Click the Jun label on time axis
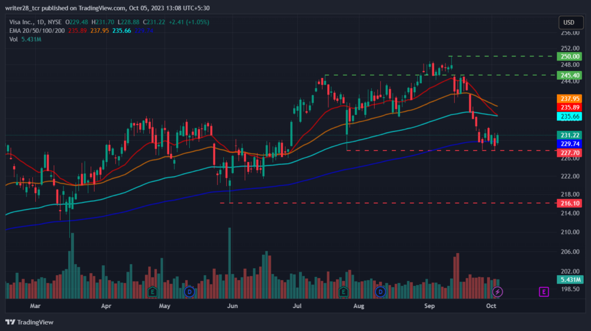Screen dimensions: 591x331 232,306
